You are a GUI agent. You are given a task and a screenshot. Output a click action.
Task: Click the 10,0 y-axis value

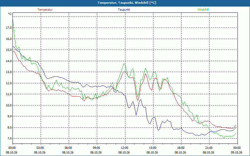(x=9, y=105)
